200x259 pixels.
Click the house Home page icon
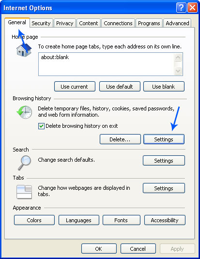pos(24,50)
